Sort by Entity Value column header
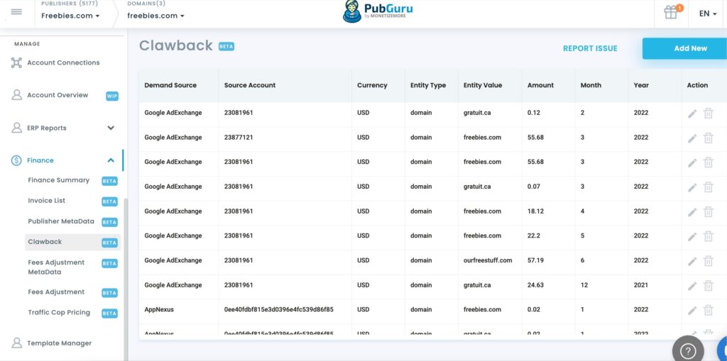727x361 pixels. click(x=482, y=85)
